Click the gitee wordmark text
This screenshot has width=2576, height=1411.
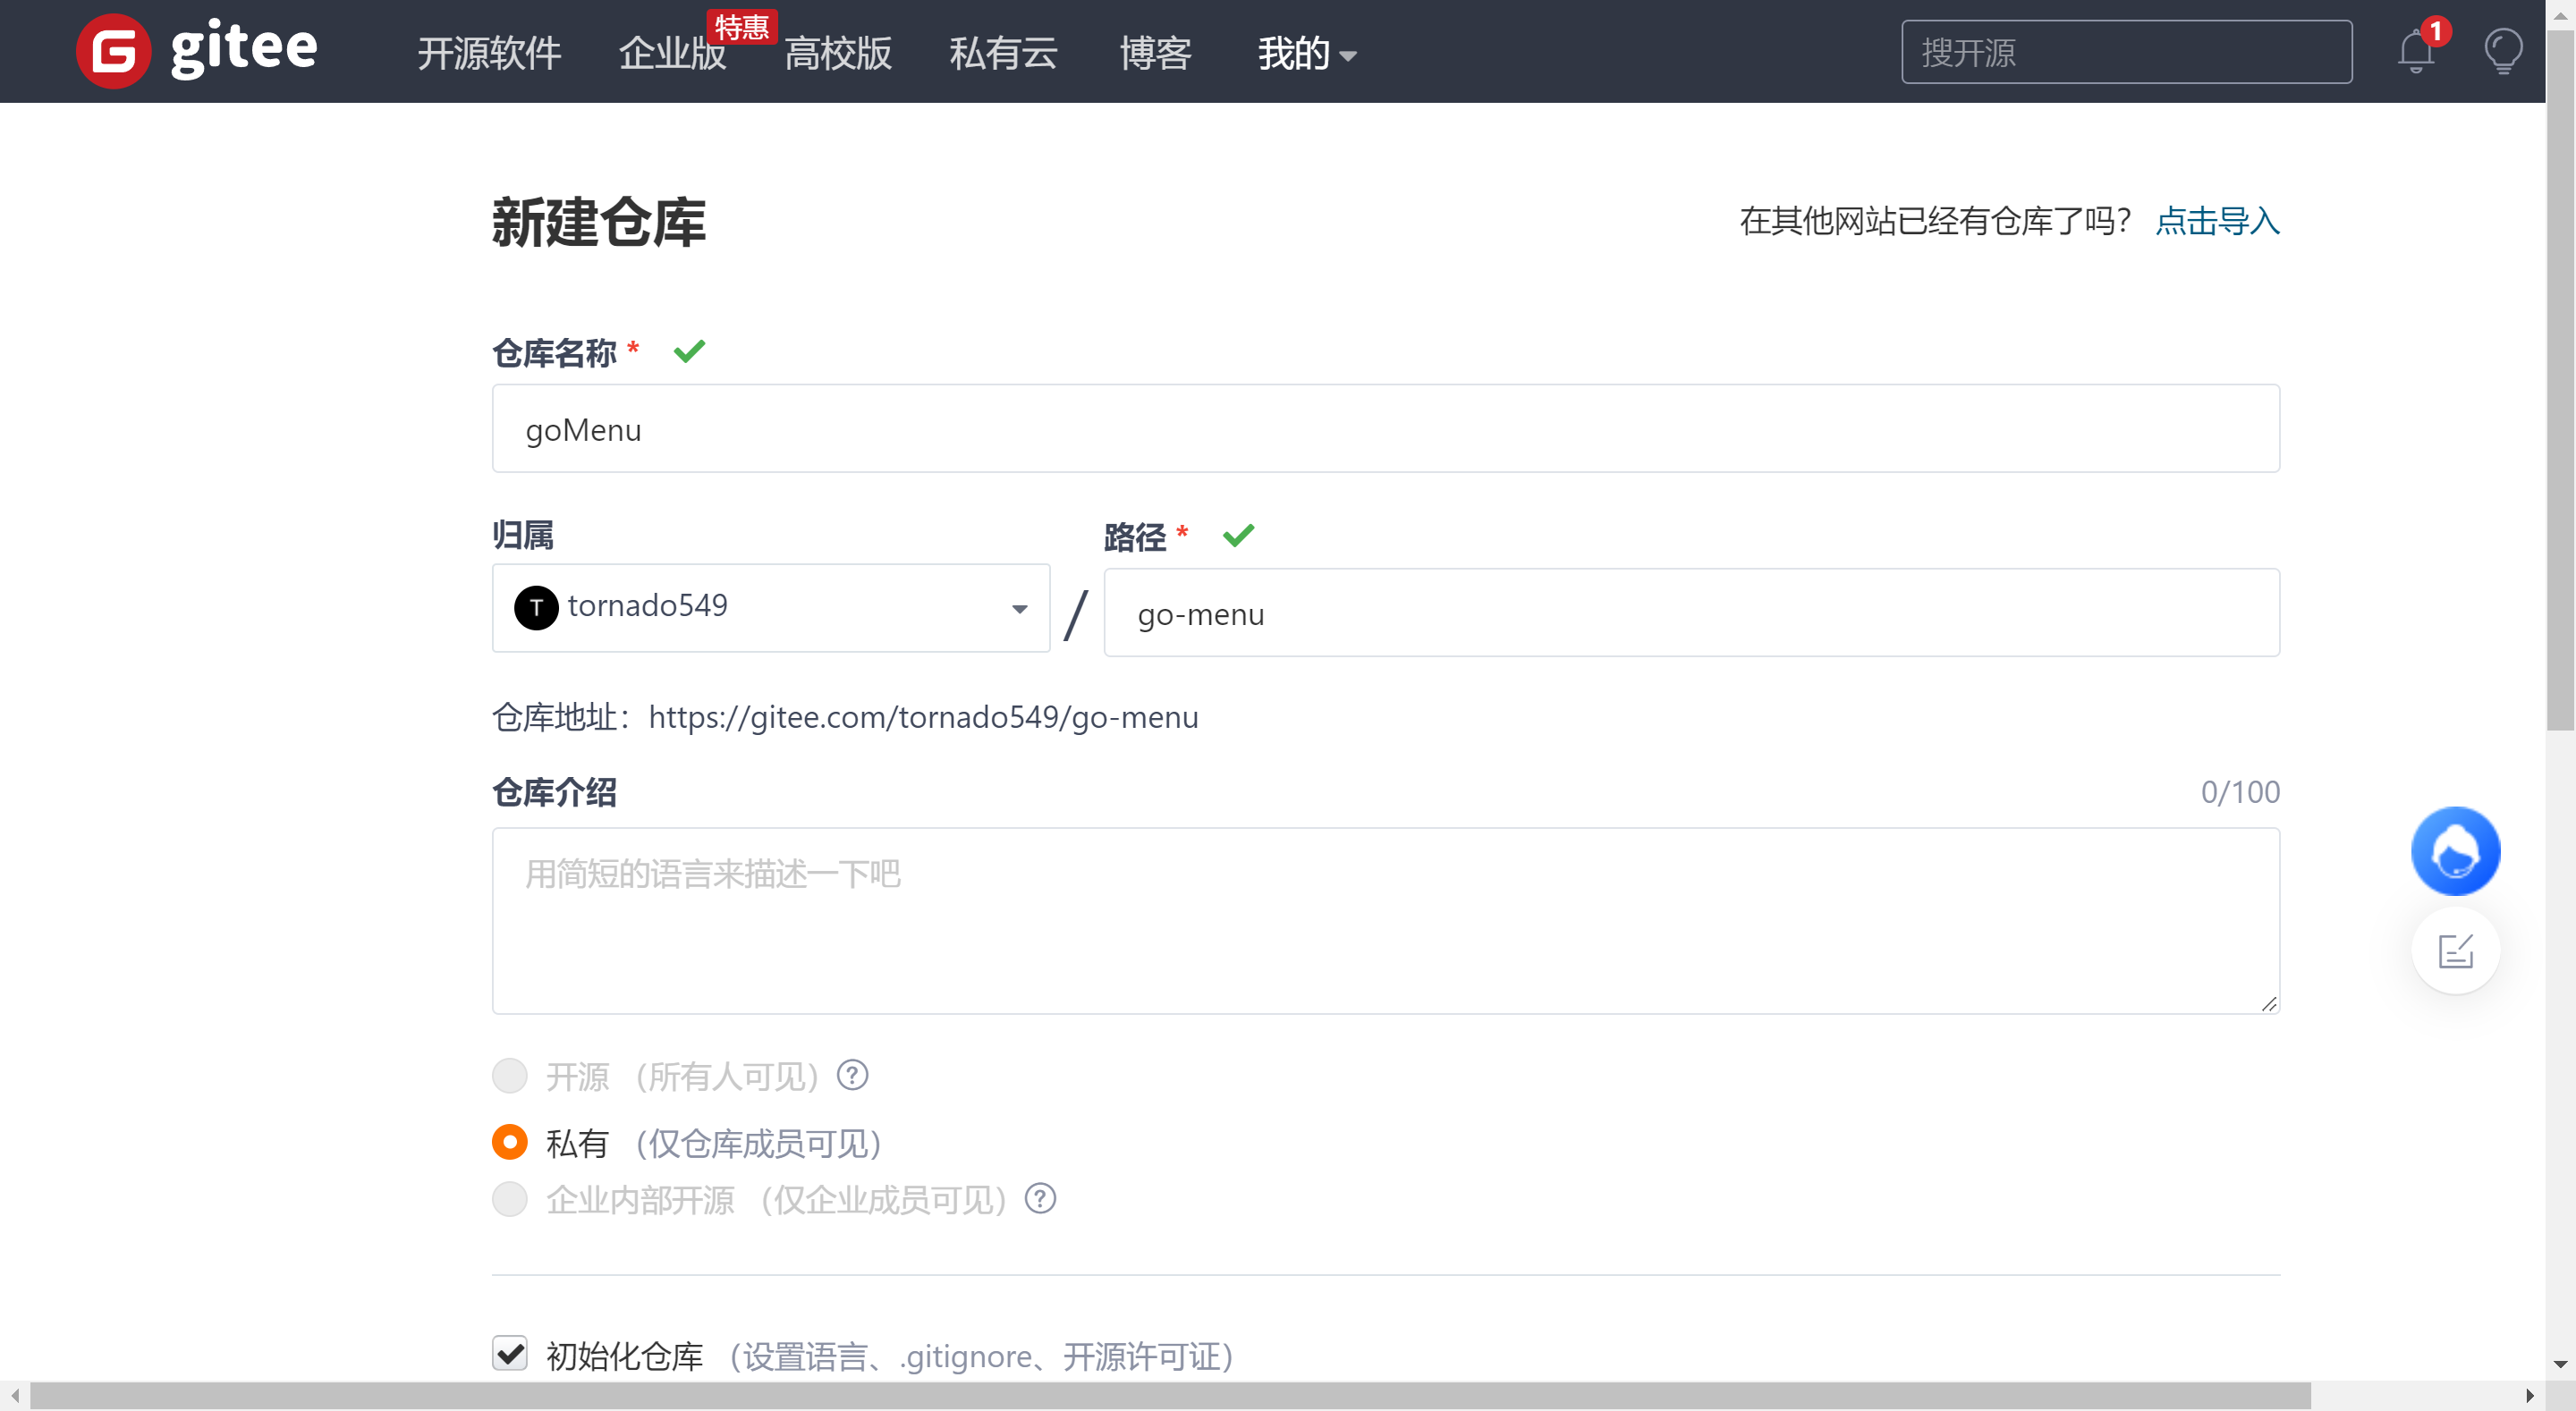click(244, 49)
